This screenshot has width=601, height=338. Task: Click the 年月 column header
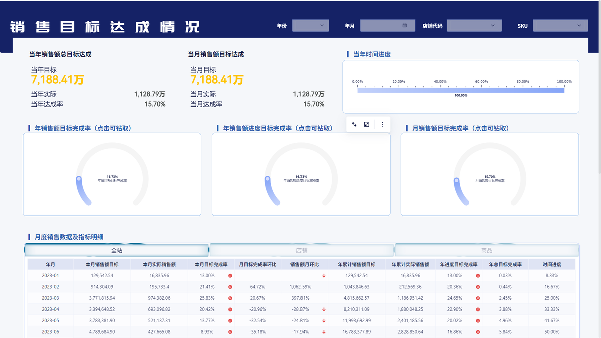50,264
